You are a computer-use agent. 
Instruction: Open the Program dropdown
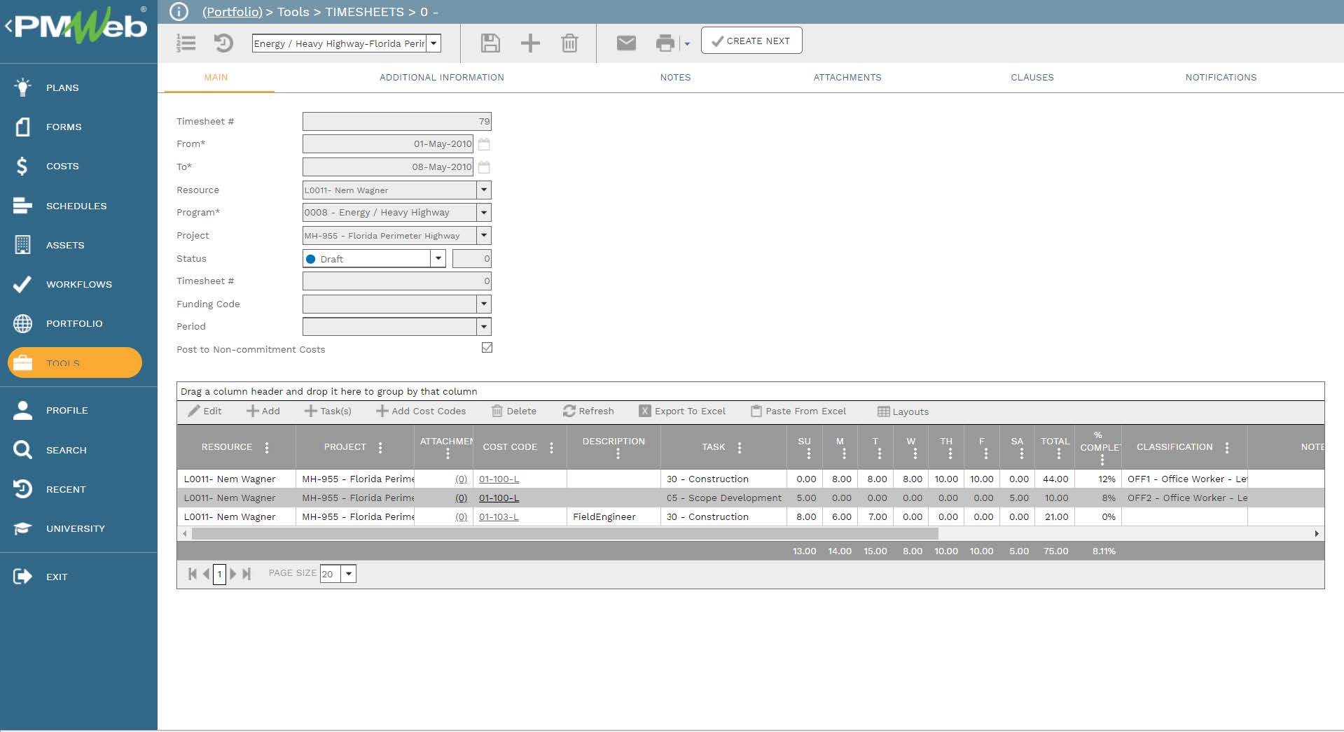tap(484, 212)
